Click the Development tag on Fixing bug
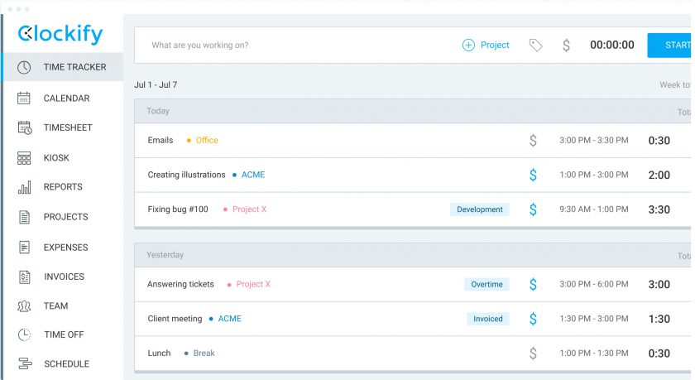This screenshot has width=695, height=380. click(x=479, y=209)
